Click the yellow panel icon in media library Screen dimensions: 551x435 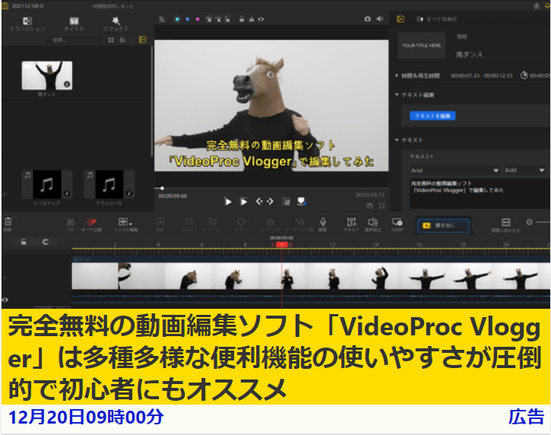143,40
